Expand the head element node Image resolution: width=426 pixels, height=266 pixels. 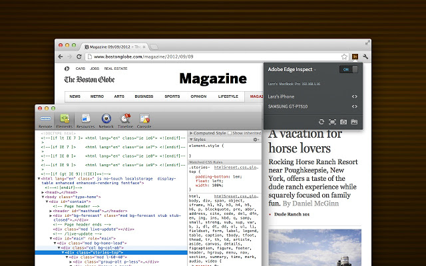tap(43, 192)
